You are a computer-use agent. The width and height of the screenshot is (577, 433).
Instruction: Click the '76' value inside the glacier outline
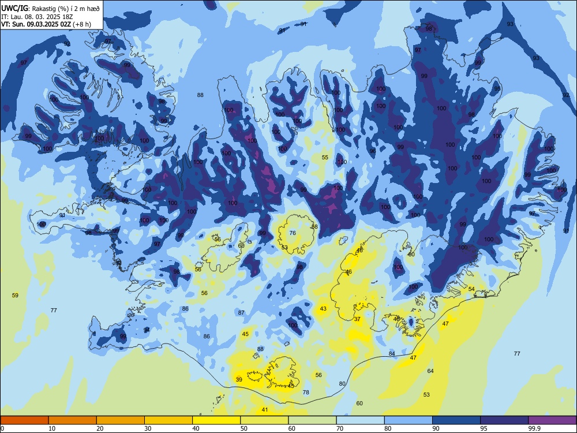pyautogui.click(x=293, y=233)
